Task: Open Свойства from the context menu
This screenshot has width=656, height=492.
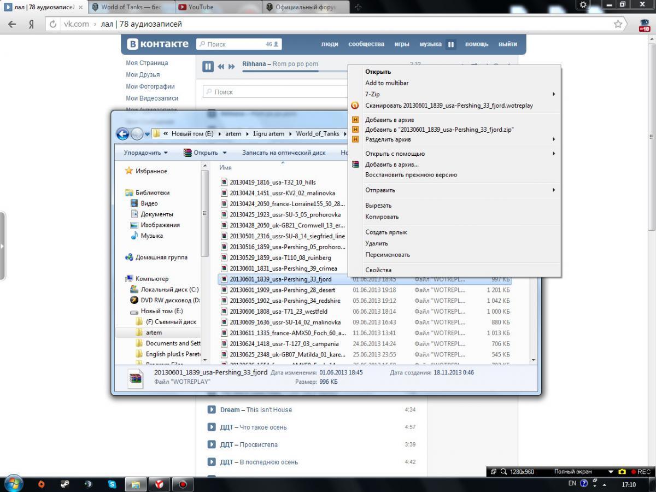Action: click(x=454, y=270)
